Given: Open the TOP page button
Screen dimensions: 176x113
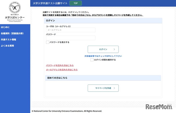Looking at the screenshot, I should pyautogui.click(x=76, y=3).
